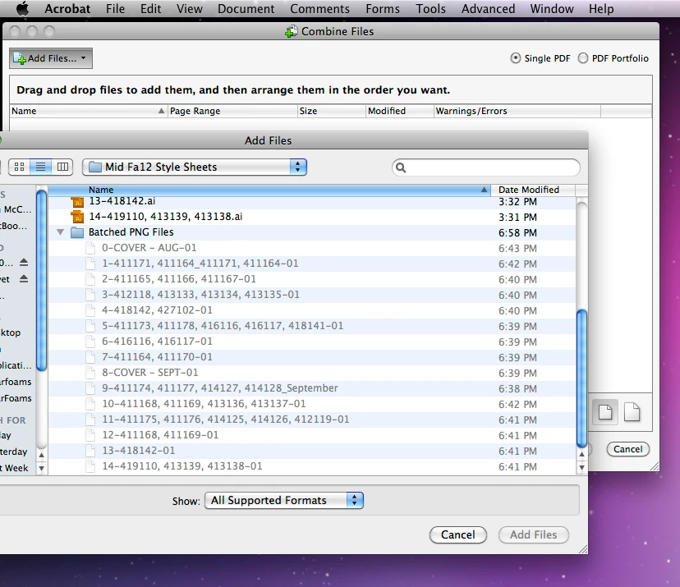Click Name column header in file browser
Screen dimensions: 680x587
[x=269, y=190]
